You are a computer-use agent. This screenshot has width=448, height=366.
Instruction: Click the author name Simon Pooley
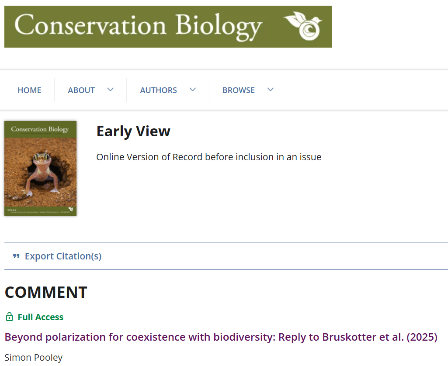(x=34, y=357)
